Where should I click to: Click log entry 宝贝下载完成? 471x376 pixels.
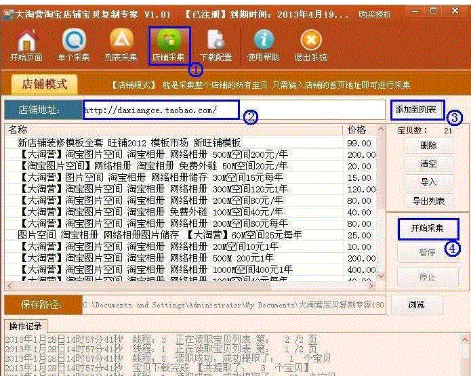click(x=157, y=367)
